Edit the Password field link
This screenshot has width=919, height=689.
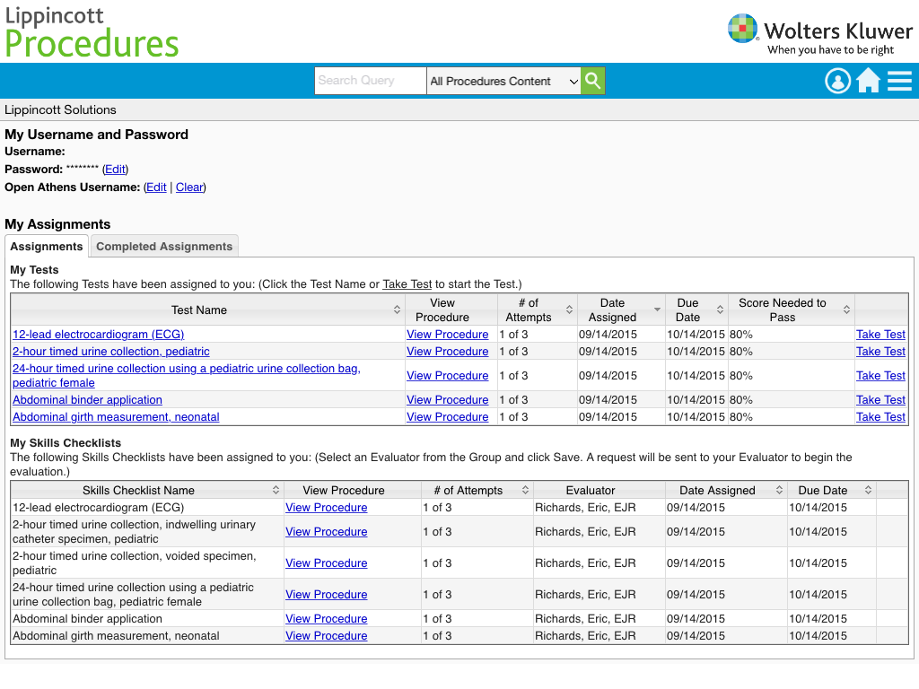(115, 170)
